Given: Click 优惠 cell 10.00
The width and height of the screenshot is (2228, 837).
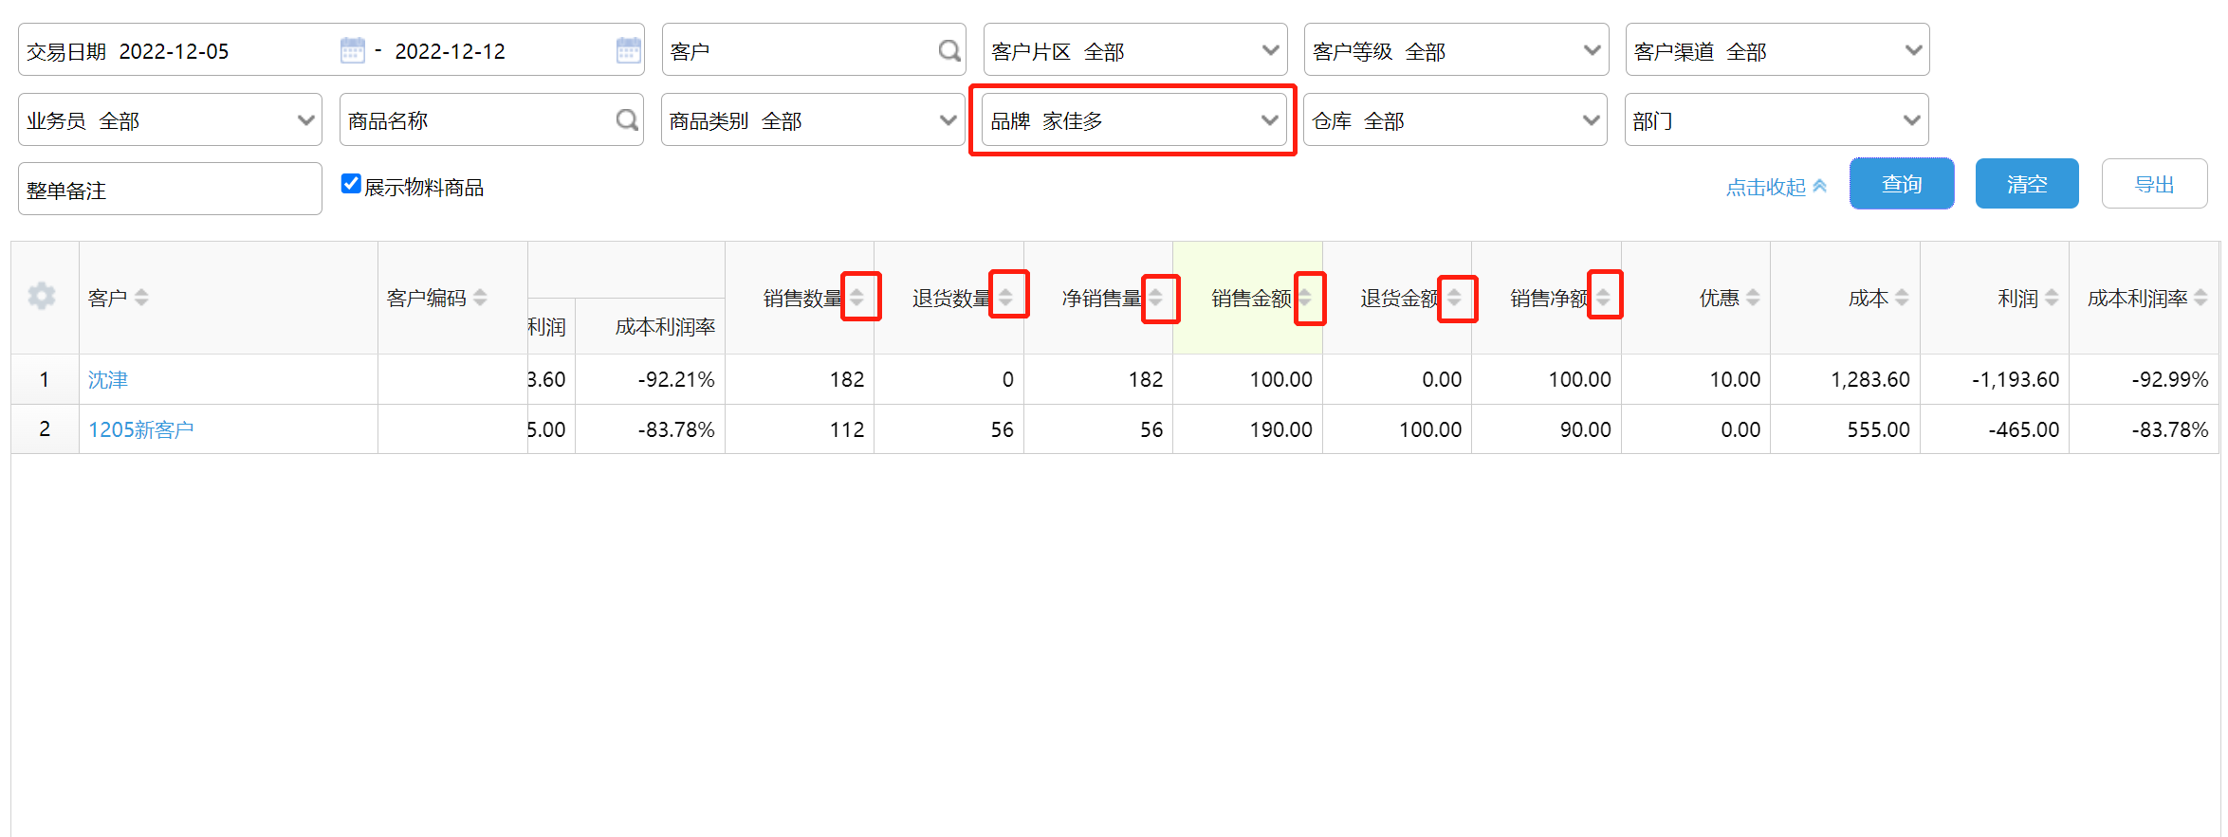Looking at the screenshot, I should click(x=1696, y=379).
